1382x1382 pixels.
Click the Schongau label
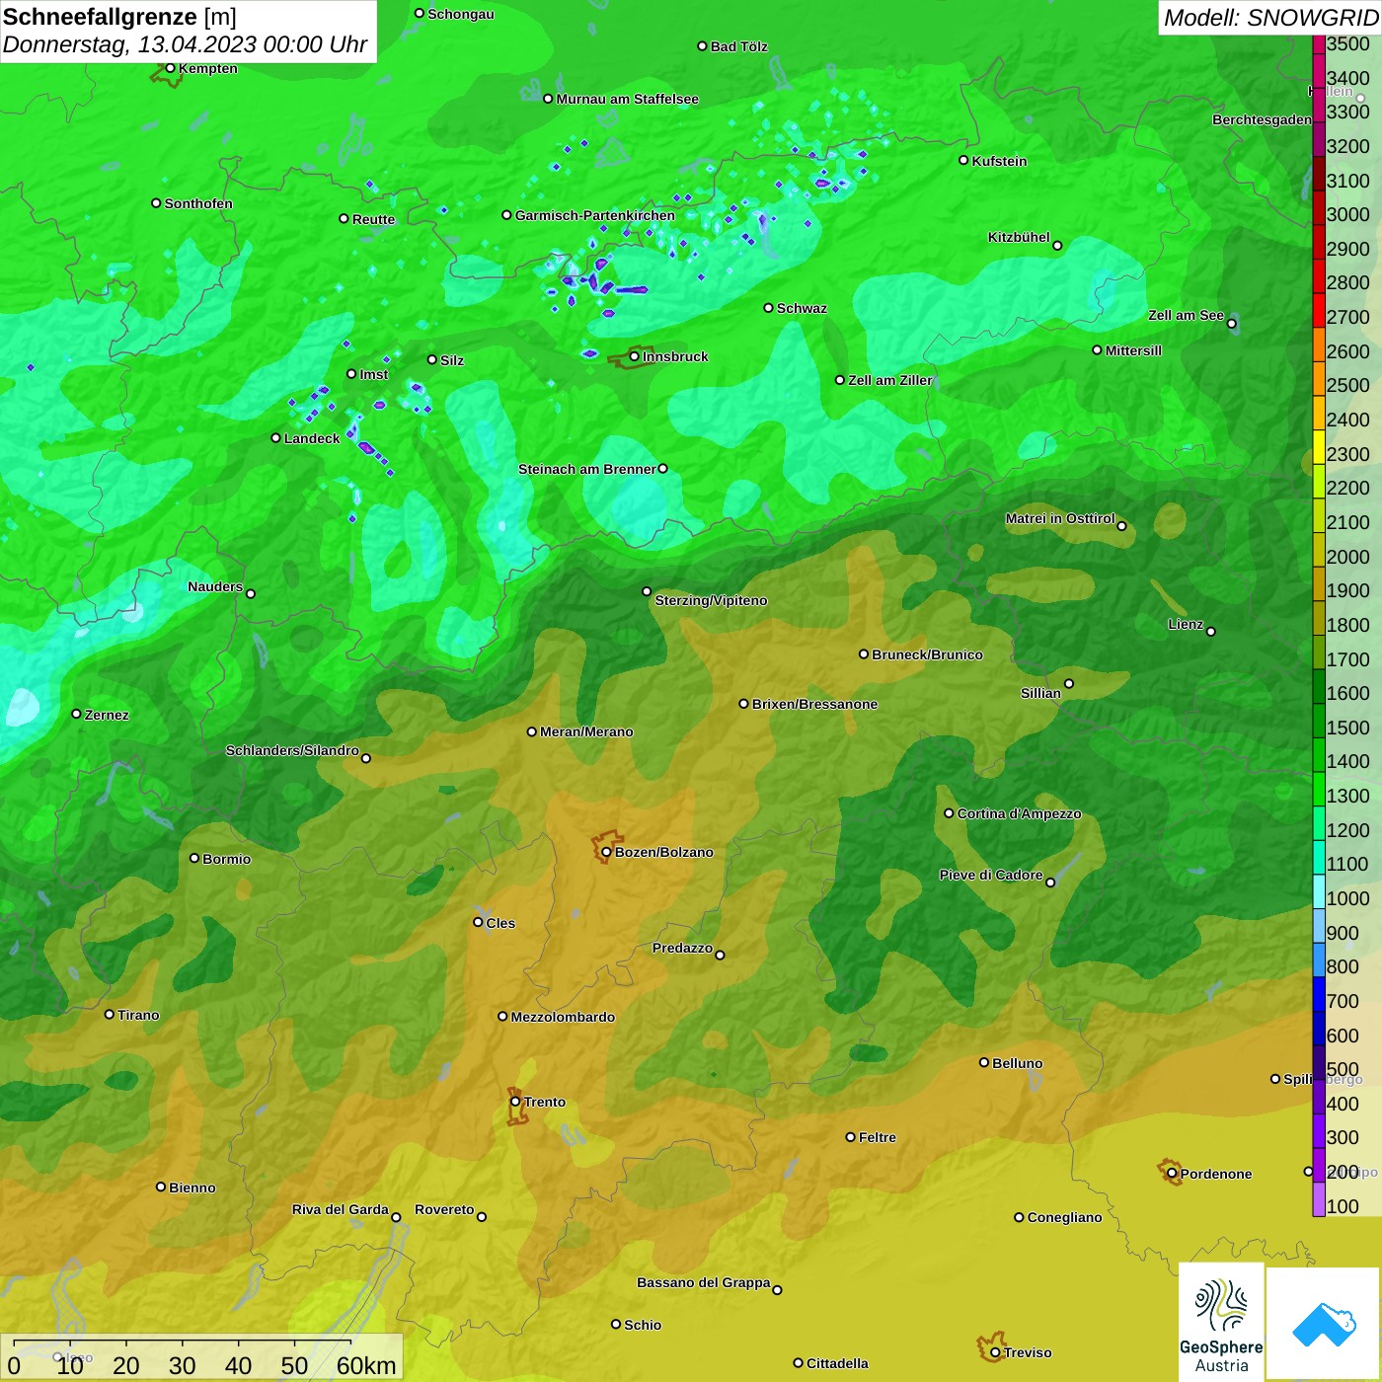pyautogui.click(x=461, y=14)
